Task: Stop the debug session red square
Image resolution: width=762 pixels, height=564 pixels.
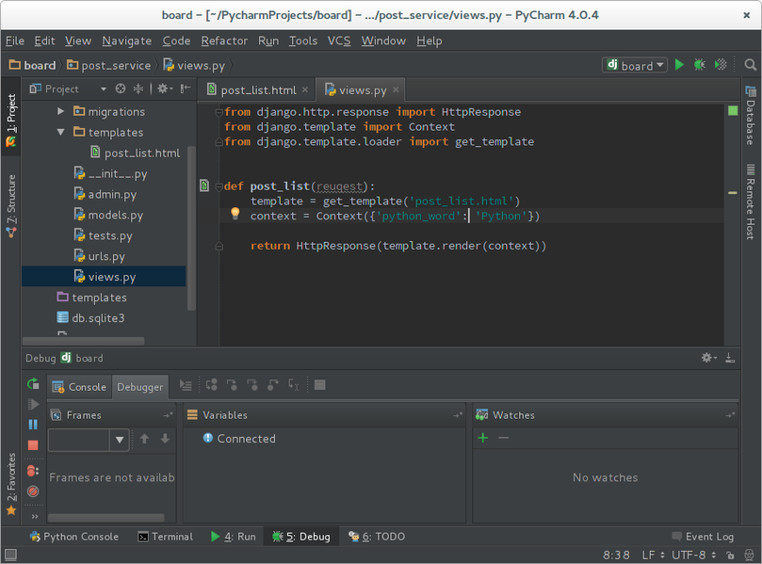Action: [33, 445]
